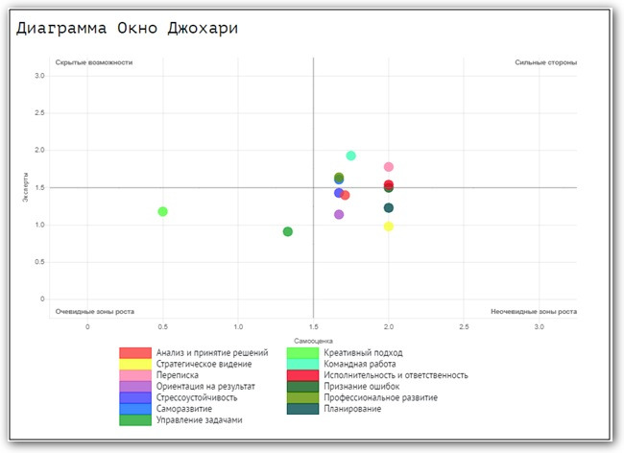
Task: Click the red Анализ и принятие решений legend swatch
Action: (x=134, y=353)
